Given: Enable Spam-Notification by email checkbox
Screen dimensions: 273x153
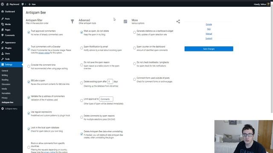Looking at the screenshot, I should pyautogui.click(x=81, y=48).
